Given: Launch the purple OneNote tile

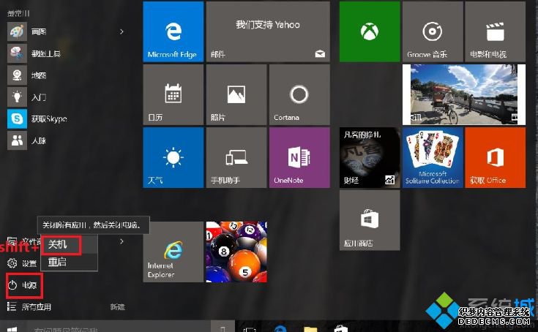Looking at the screenshot, I should (299, 158).
